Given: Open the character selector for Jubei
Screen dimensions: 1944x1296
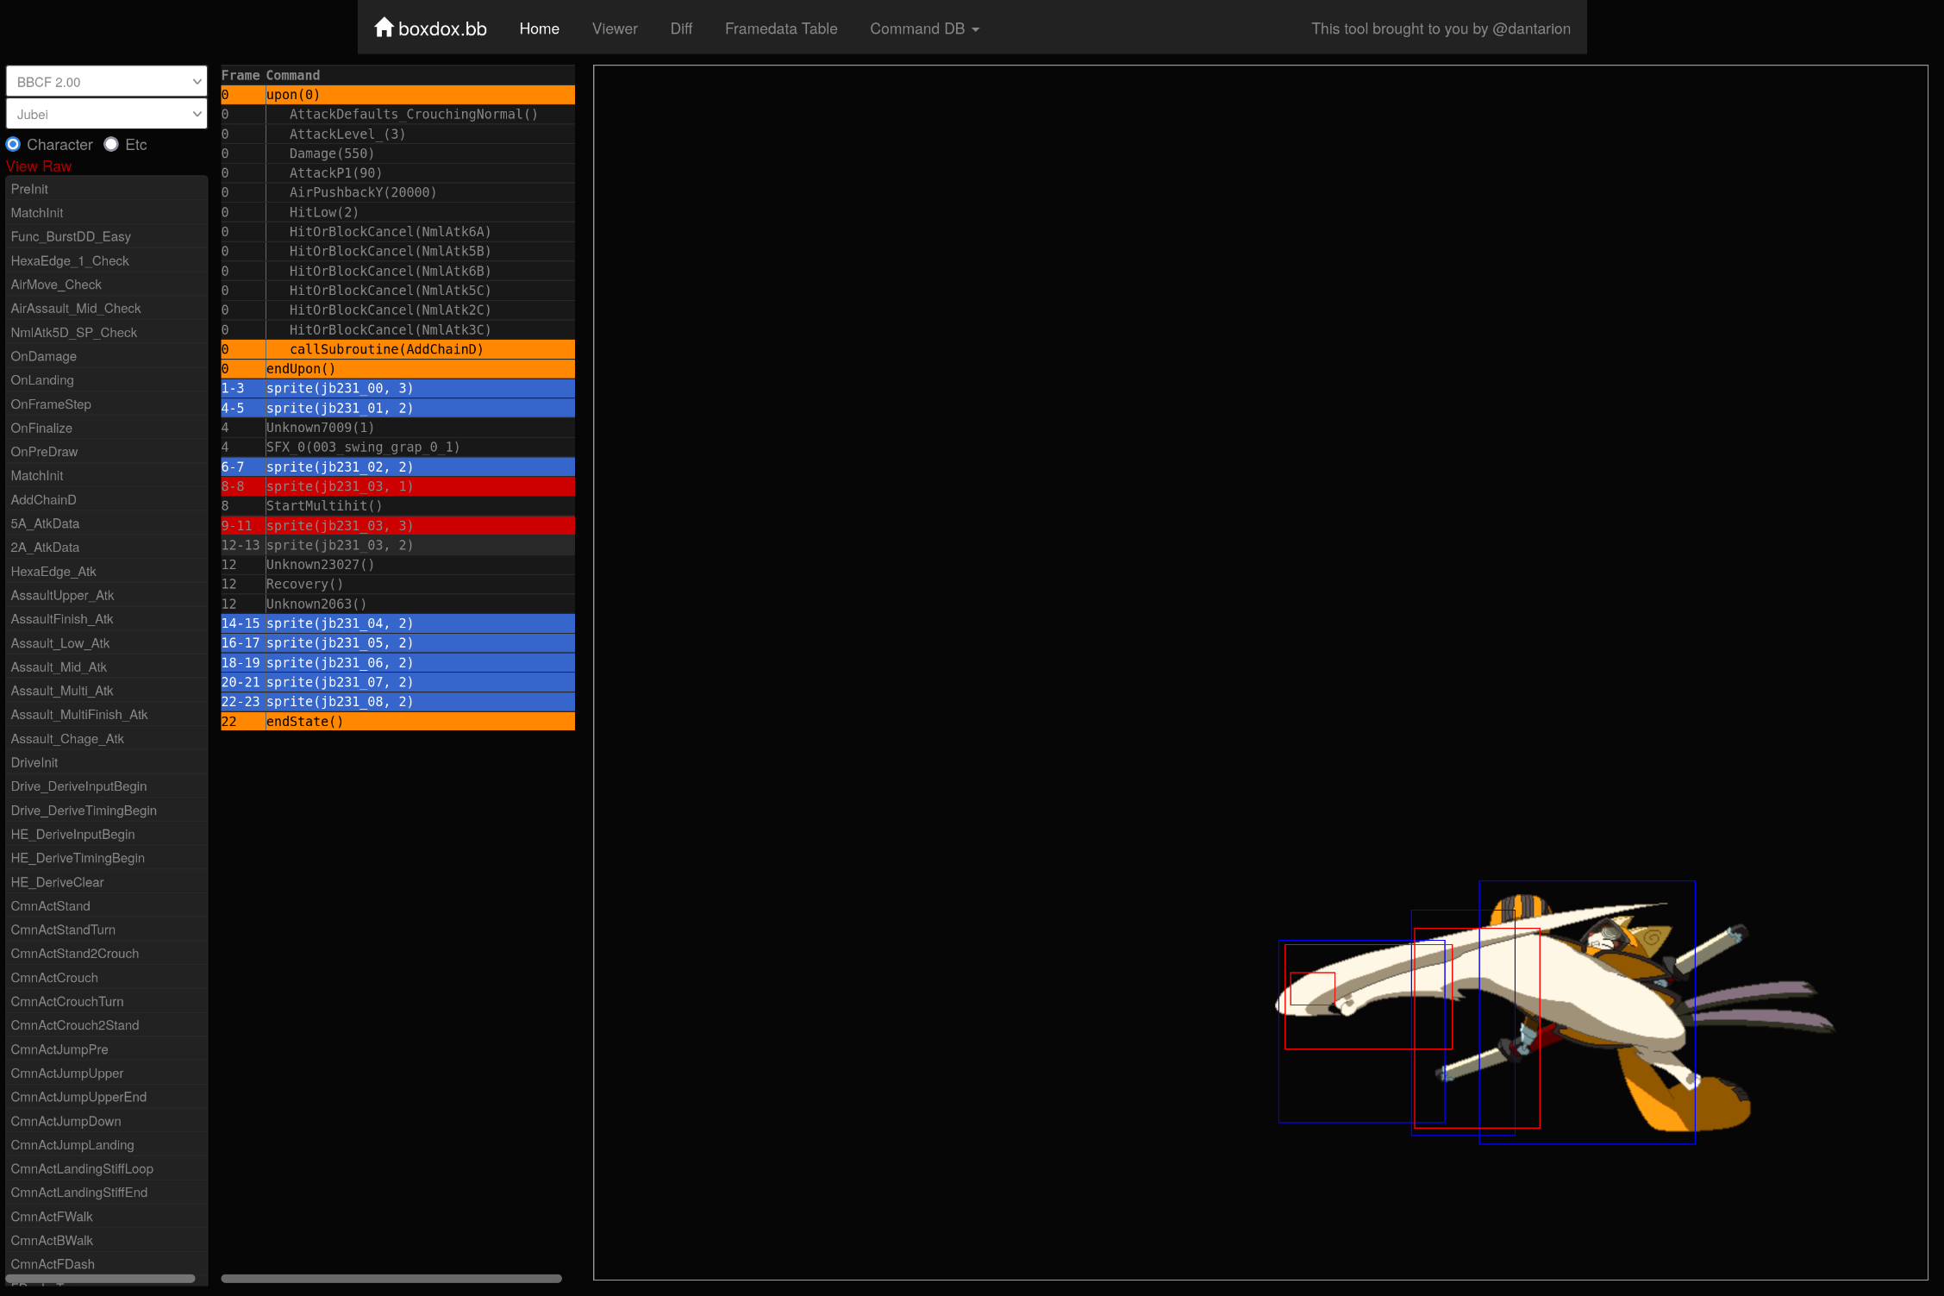Looking at the screenshot, I should pos(105,115).
